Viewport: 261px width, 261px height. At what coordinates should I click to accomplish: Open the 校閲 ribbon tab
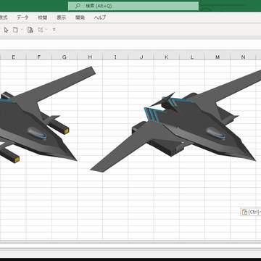coord(43,17)
